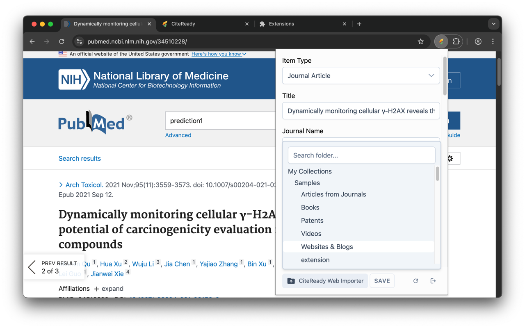Screen dimensions: 525x328
Task: Click the folder list scrollbar
Action: pyautogui.click(x=437, y=174)
